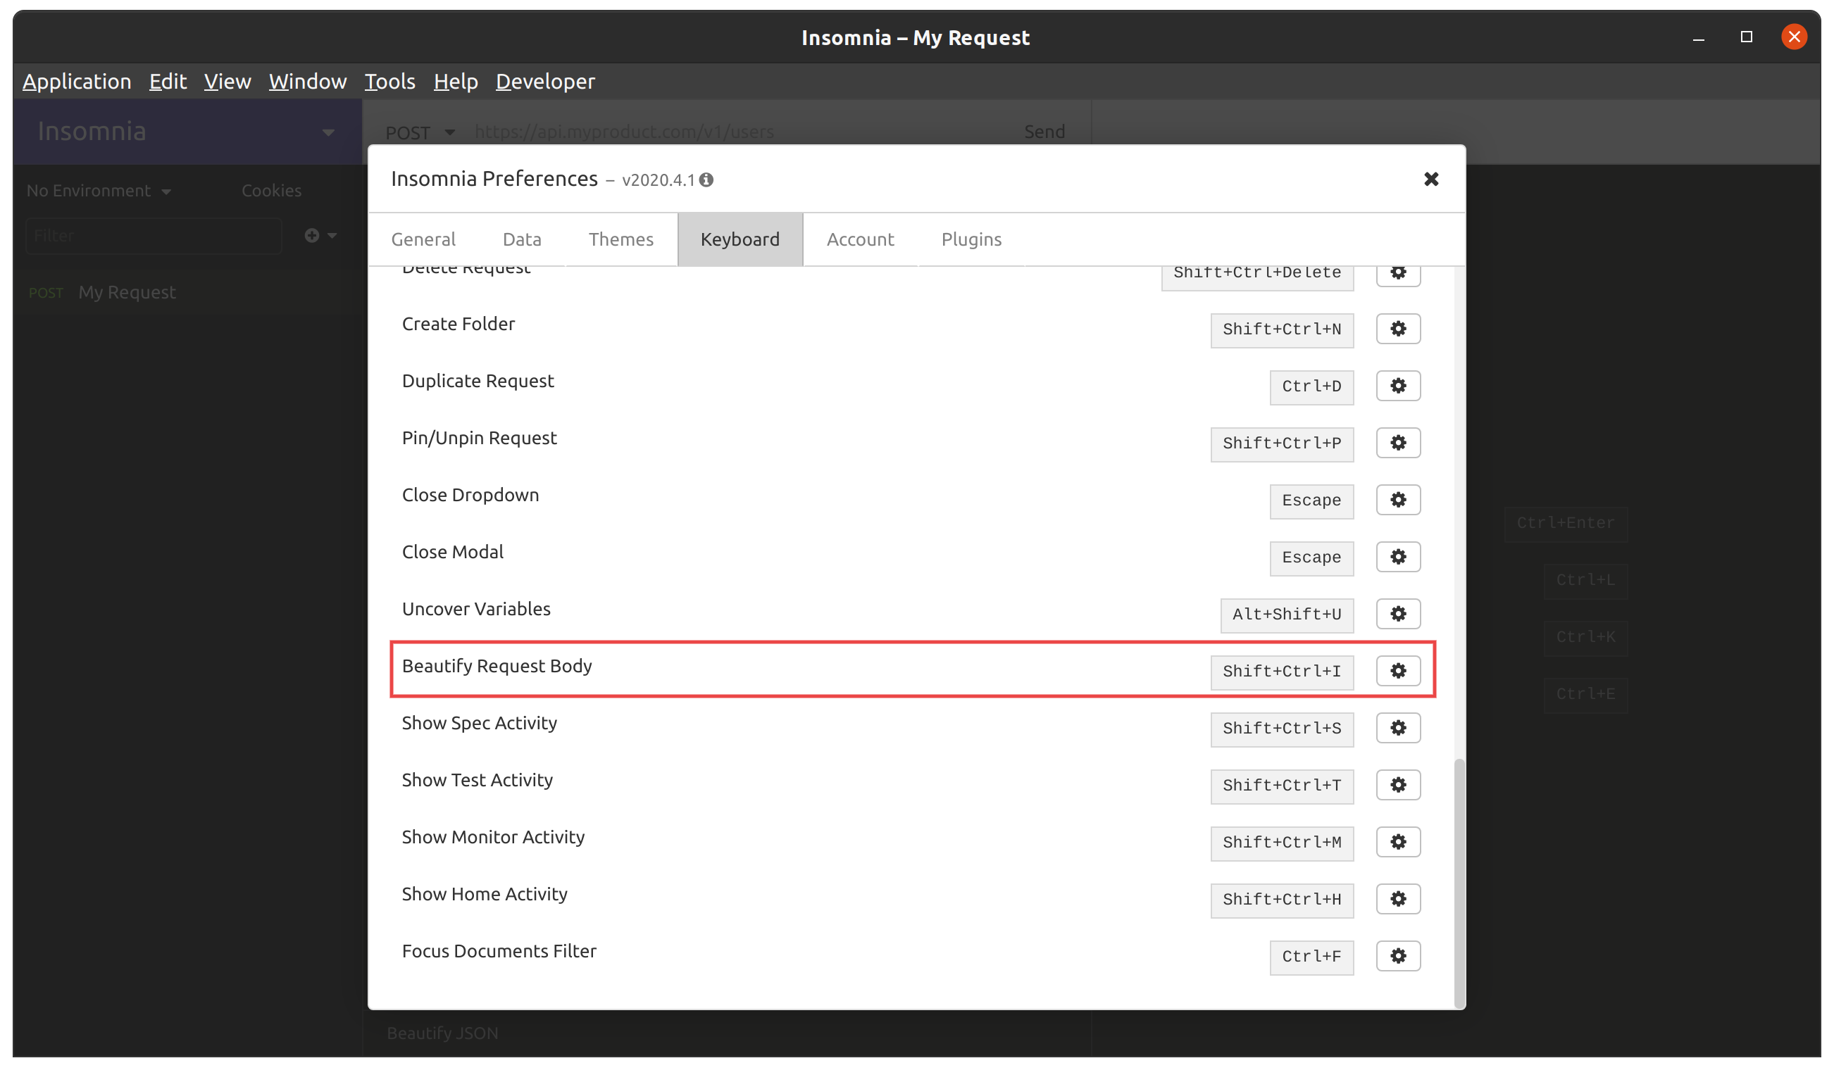The height and width of the screenshot is (1070, 1834).
Task: Open the Edit menu
Action: [168, 82]
